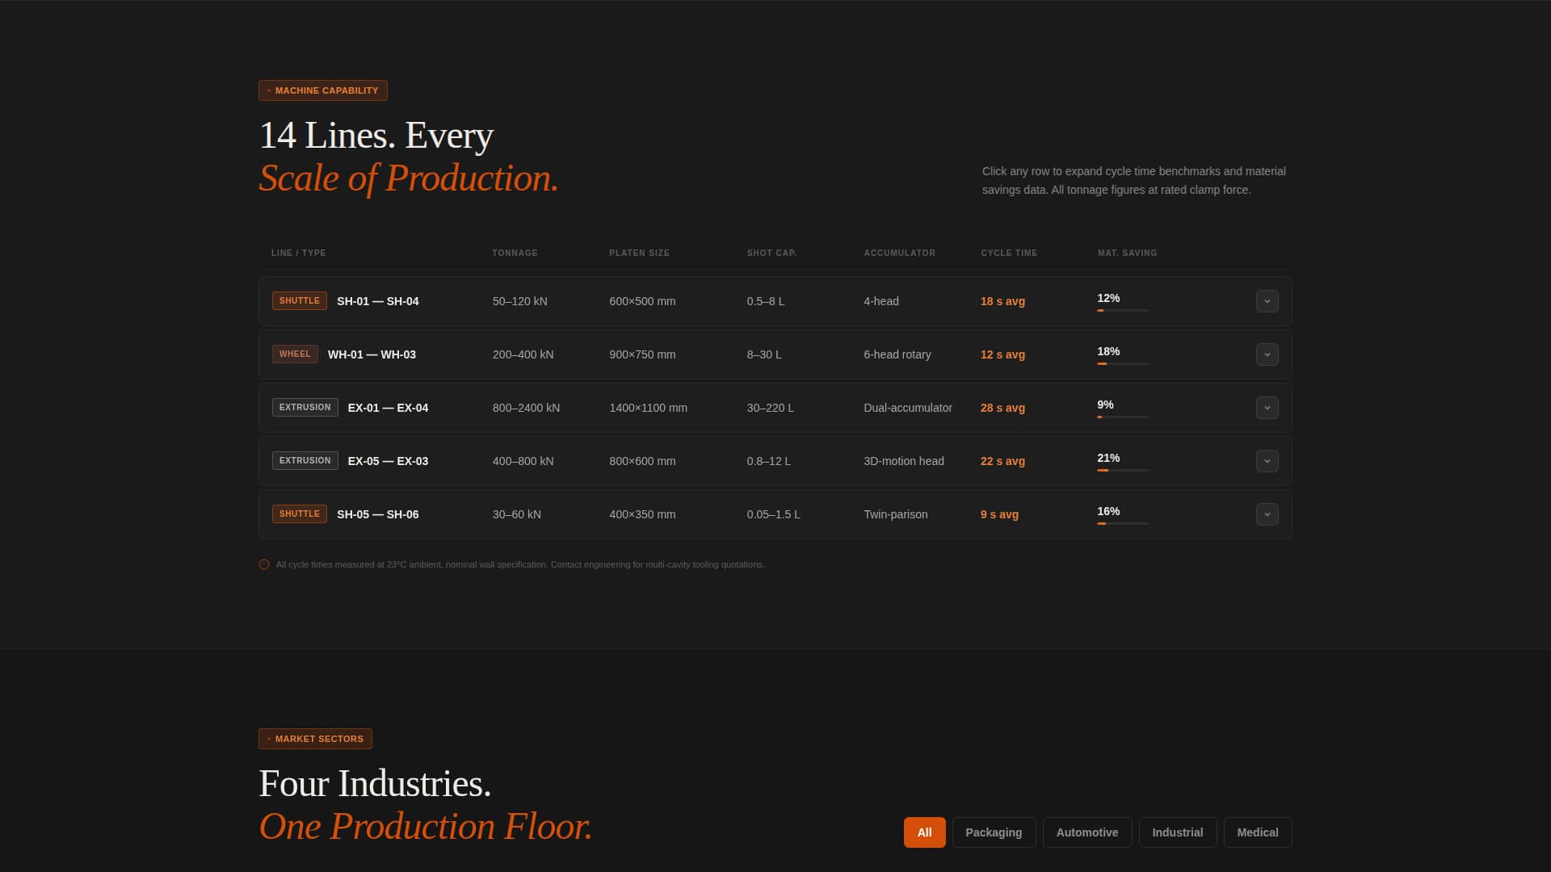1551x872 pixels.
Task: Enable the Packaging sector filter
Action: pos(994,832)
